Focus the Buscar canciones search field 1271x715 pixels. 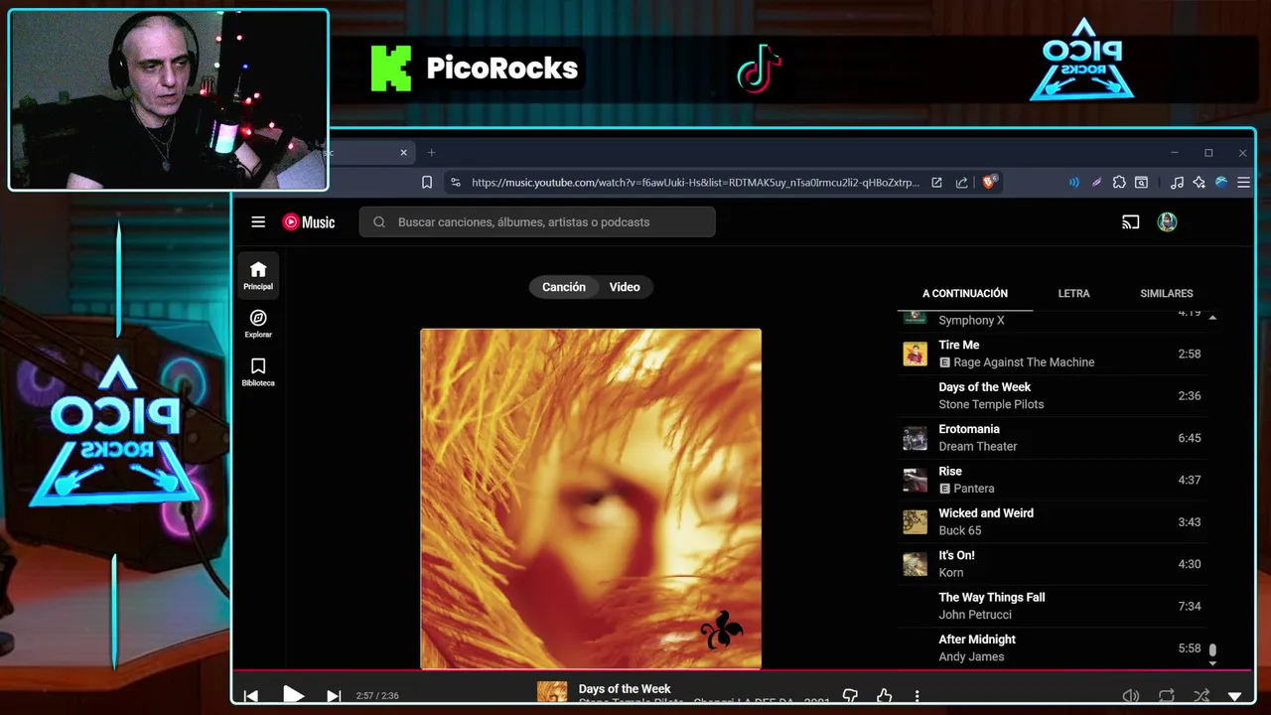(x=537, y=222)
